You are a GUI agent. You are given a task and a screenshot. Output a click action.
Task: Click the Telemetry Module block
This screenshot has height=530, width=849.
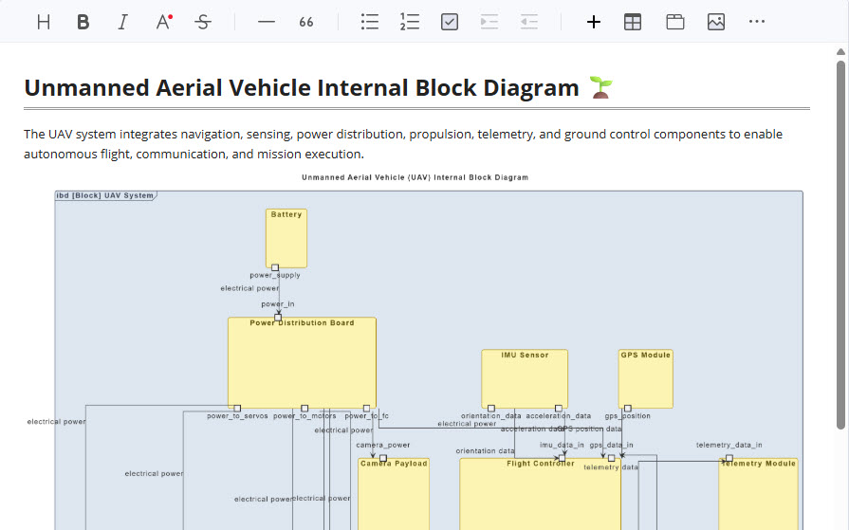[759, 494]
